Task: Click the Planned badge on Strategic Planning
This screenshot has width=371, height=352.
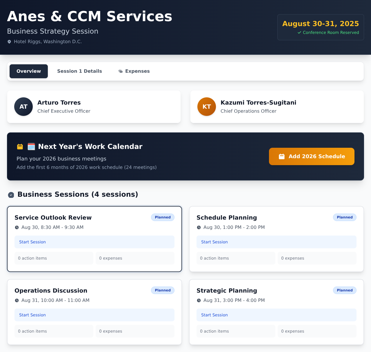Action: click(345, 290)
